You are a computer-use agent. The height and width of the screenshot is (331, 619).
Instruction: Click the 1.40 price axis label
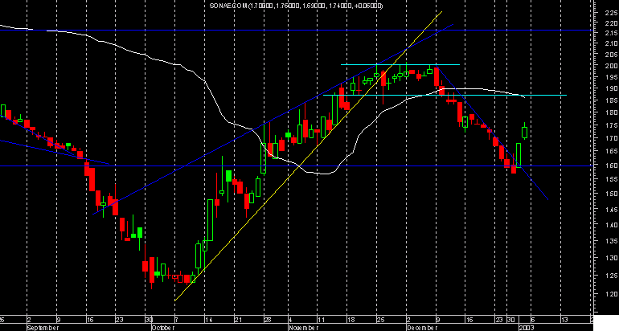pos(611,225)
